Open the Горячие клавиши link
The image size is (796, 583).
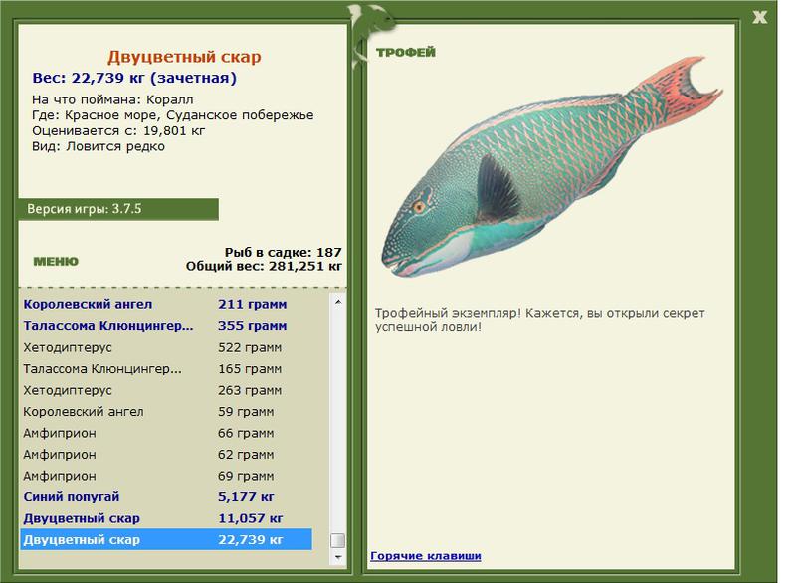pyautogui.click(x=426, y=555)
